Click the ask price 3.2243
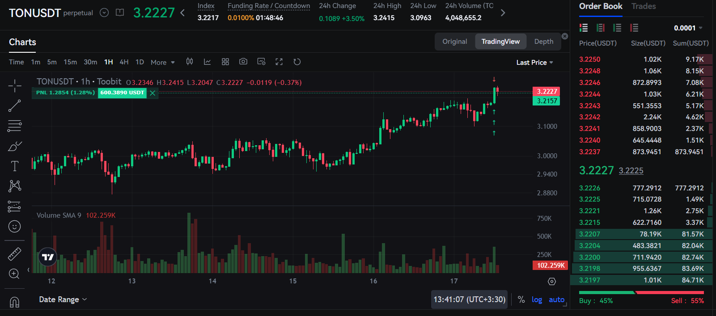The width and height of the screenshot is (716, 316). 589,106
